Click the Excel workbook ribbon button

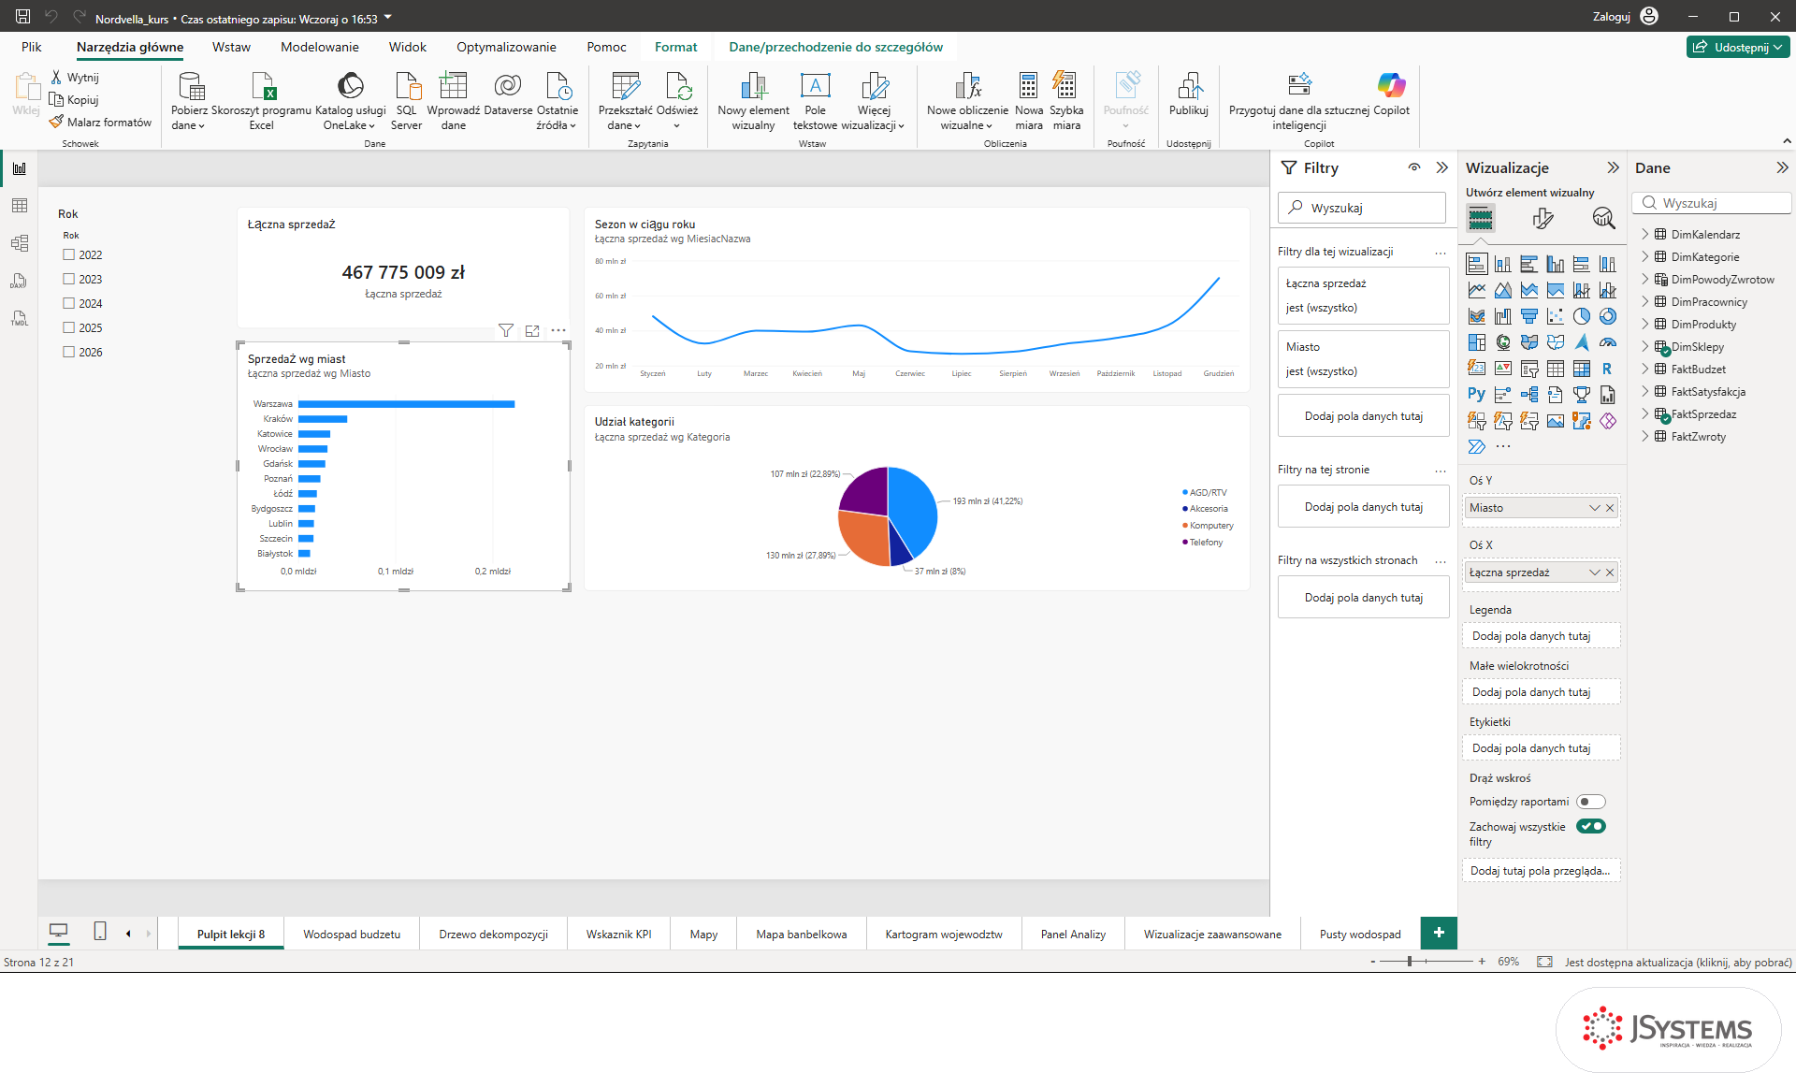[261, 101]
